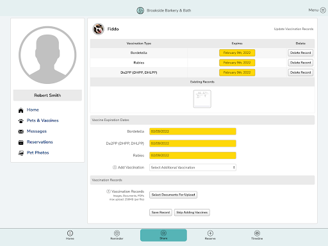
Task: Click the Rabies cell in the table
Action: click(x=139, y=63)
